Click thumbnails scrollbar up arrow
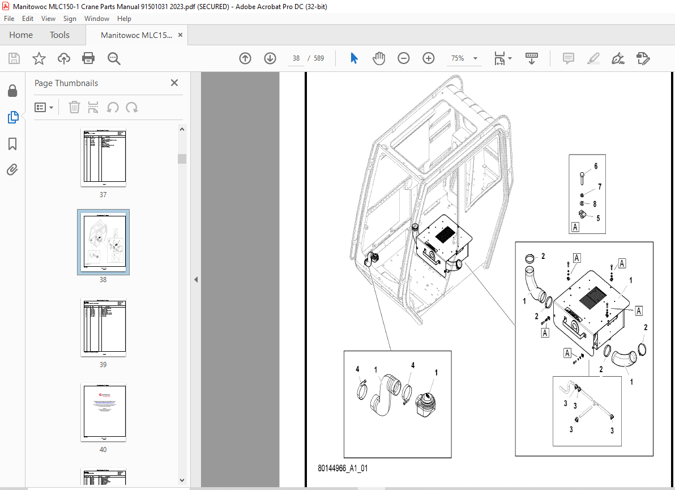This screenshot has height=490, width=675. pyautogui.click(x=182, y=129)
